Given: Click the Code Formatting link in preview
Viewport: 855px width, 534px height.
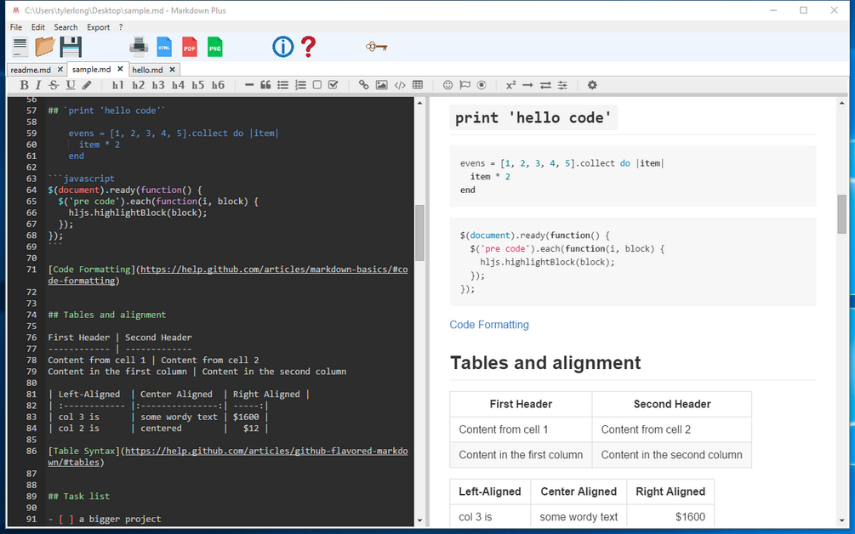Looking at the screenshot, I should click(x=489, y=325).
